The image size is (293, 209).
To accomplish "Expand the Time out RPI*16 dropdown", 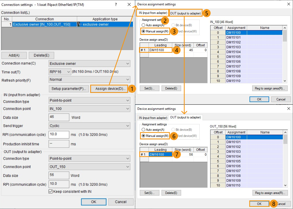I will [x=60, y=72].
